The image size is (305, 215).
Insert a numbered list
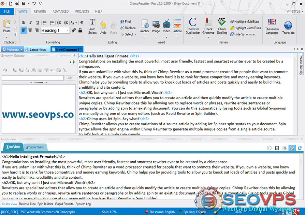tap(52, 23)
